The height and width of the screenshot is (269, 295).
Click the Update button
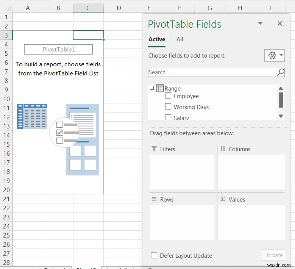pyautogui.click(x=273, y=255)
